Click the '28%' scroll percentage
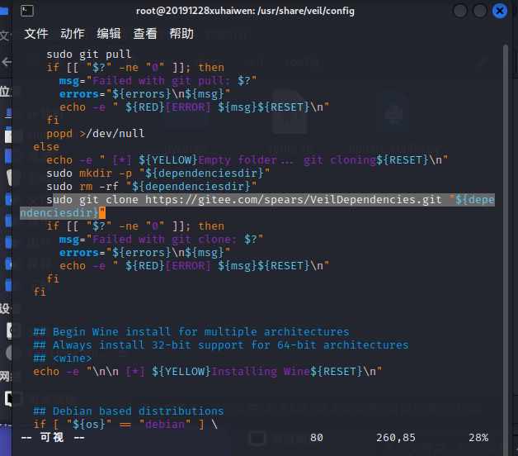 point(478,438)
